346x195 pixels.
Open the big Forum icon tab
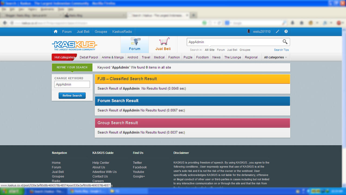pyautogui.click(x=135, y=45)
